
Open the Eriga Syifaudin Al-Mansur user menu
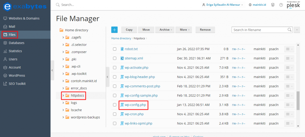click(222, 5)
